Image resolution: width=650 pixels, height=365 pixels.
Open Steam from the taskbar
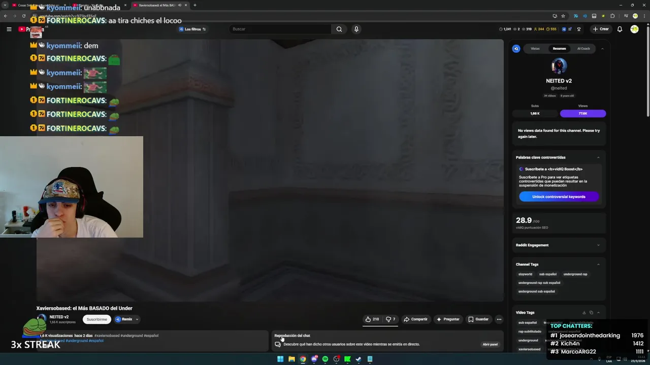(359, 359)
